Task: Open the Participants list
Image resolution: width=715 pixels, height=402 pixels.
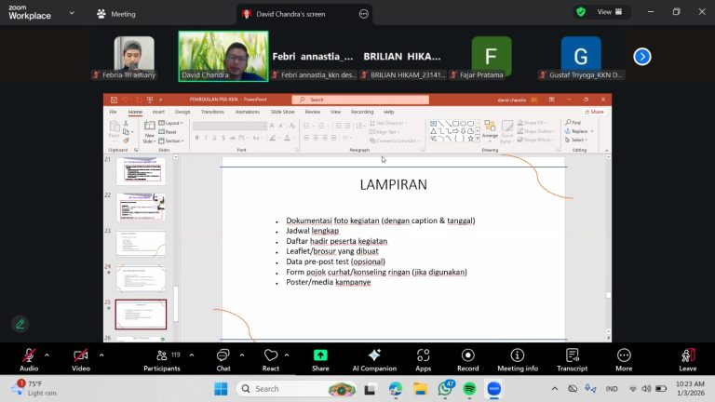Action: coord(161,359)
